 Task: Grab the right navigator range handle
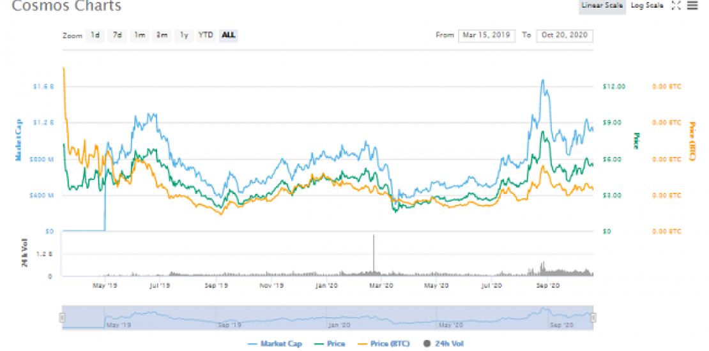tap(593, 317)
